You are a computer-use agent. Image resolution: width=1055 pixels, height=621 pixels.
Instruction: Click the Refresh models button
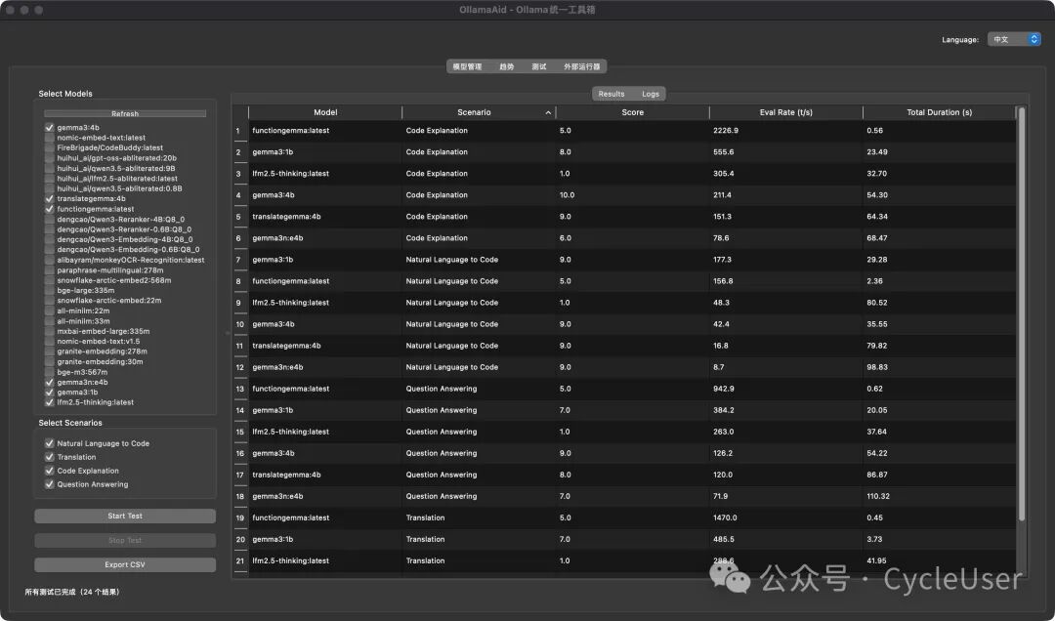[125, 113]
